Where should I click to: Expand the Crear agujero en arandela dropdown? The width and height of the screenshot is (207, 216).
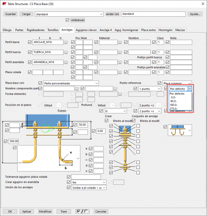coord(103,182)
